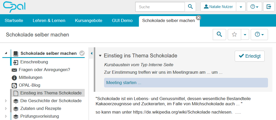Click the magnifier button next to Suche field
The height and width of the screenshot is (120, 276).
[x=190, y=7]
